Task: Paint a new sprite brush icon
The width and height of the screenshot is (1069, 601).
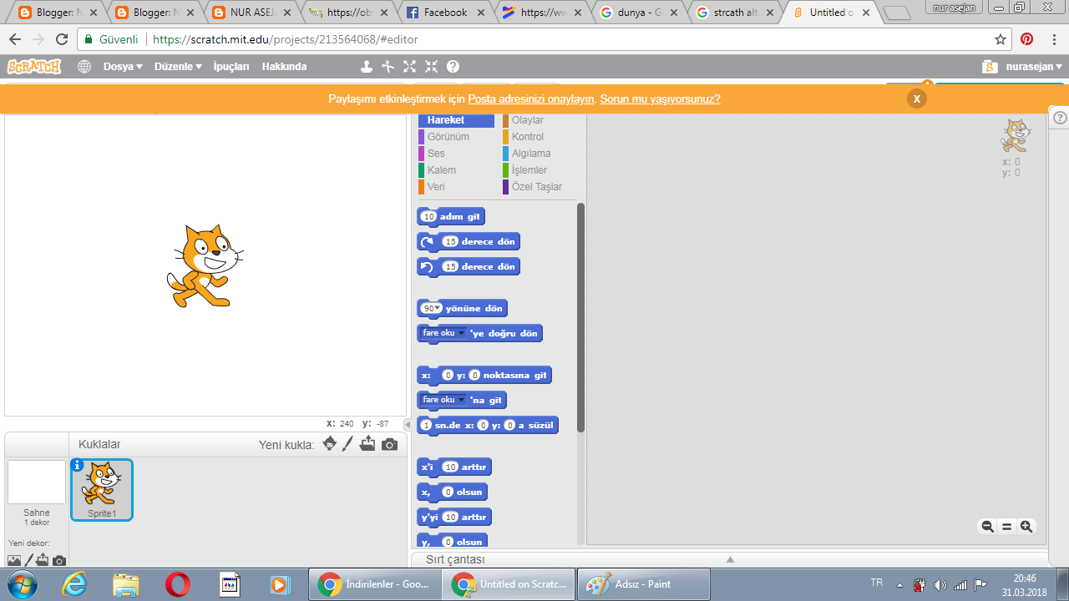Action: click(x=348, y=443)
